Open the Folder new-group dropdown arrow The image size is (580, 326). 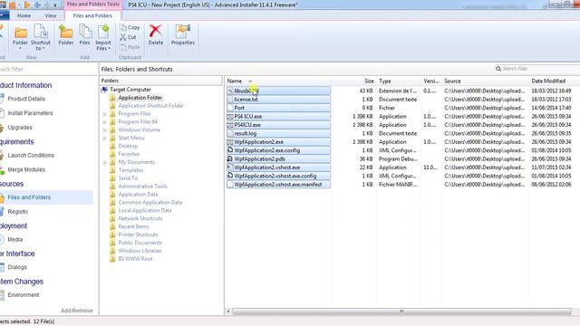click(x=20, y=48)
